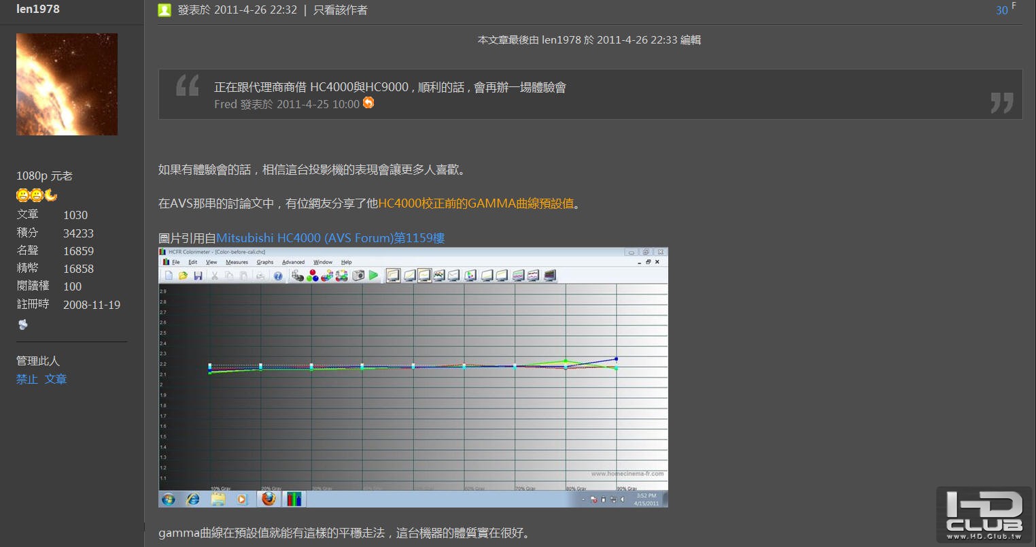Click multicolor secondaries measure balls icon
The width and height of the screenshot is (1036, 547).
[x=327, y=276]
